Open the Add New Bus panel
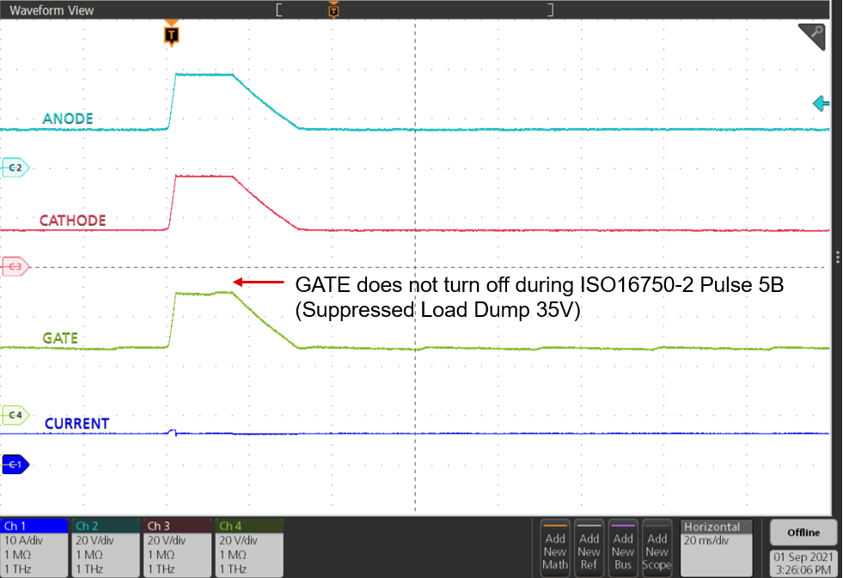The height and width of the screenshot is (578, 843). tap(623, 548)
